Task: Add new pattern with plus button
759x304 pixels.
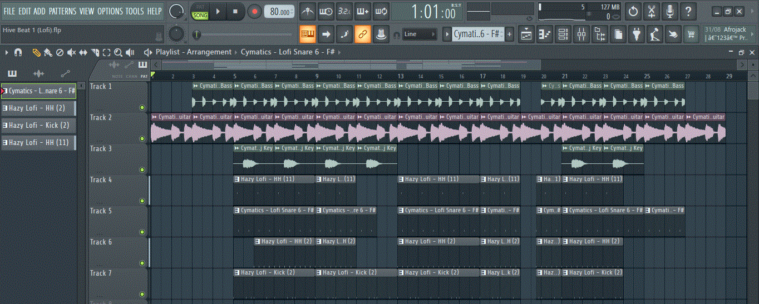Action: (509, 34)
